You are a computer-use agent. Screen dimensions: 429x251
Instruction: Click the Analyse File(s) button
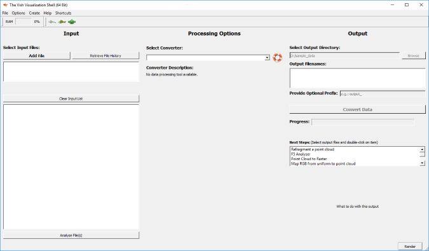point(71,235)
